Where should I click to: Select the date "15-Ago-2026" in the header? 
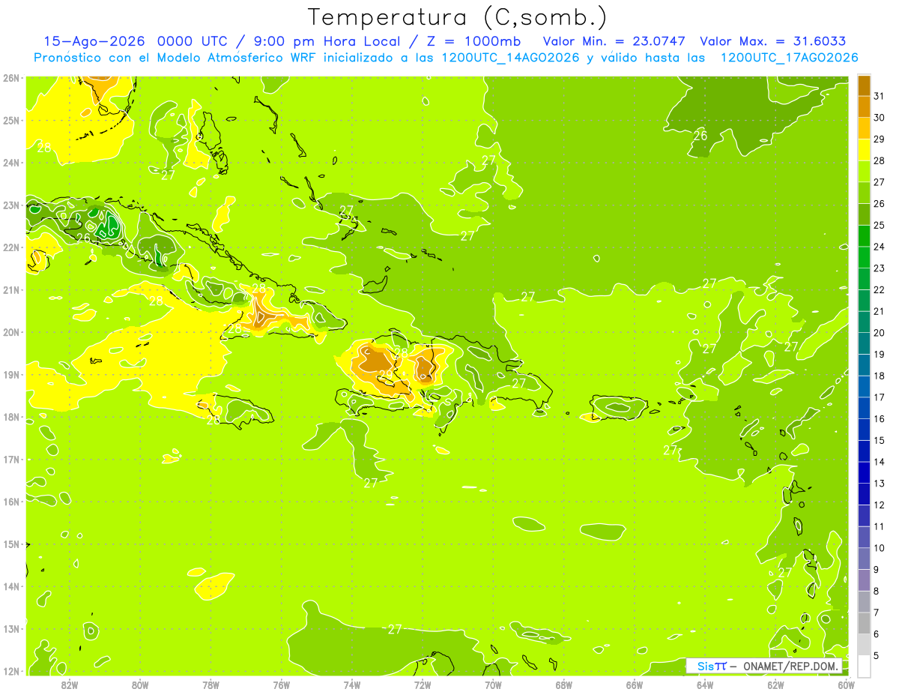93,41
